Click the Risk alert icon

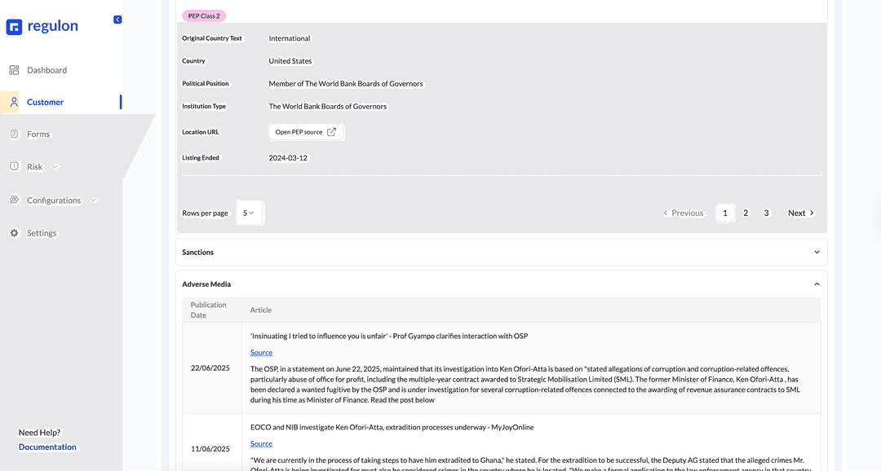click(x=14, y=166)
